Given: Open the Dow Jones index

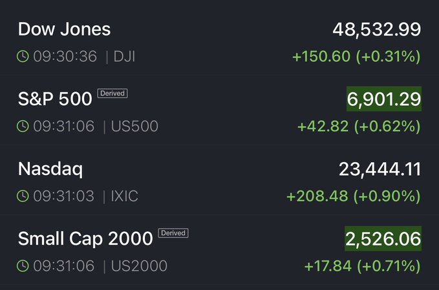Looking at the screenshot, I should [x=64, y=29].
